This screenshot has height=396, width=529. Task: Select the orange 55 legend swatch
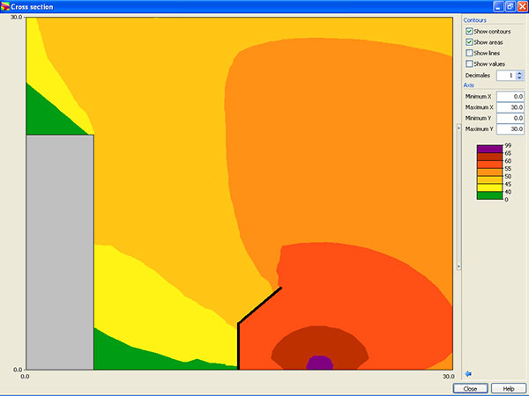pos(489,172)
